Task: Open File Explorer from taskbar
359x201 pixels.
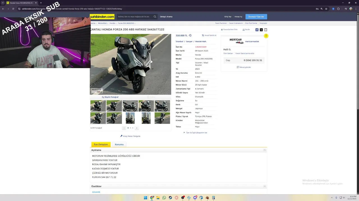Action: (158, 198)
